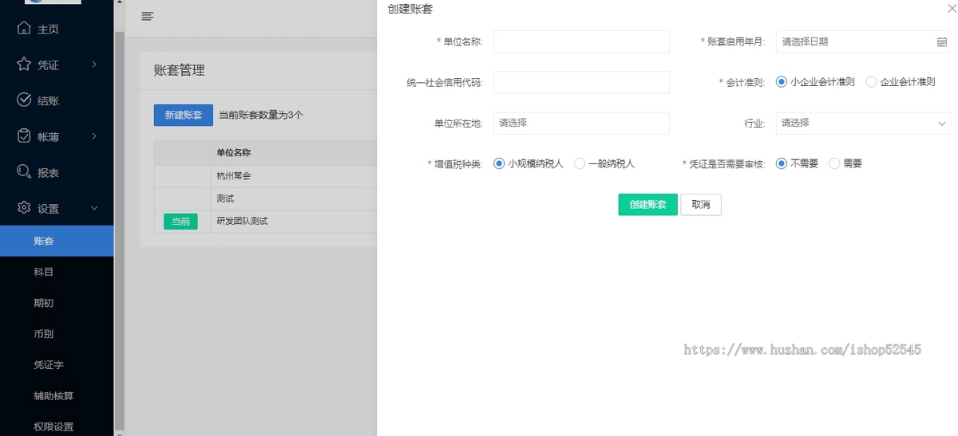Open the 辅助核算 submenu item
Screen dimensions: 958x436
click(x=57, y=395)
